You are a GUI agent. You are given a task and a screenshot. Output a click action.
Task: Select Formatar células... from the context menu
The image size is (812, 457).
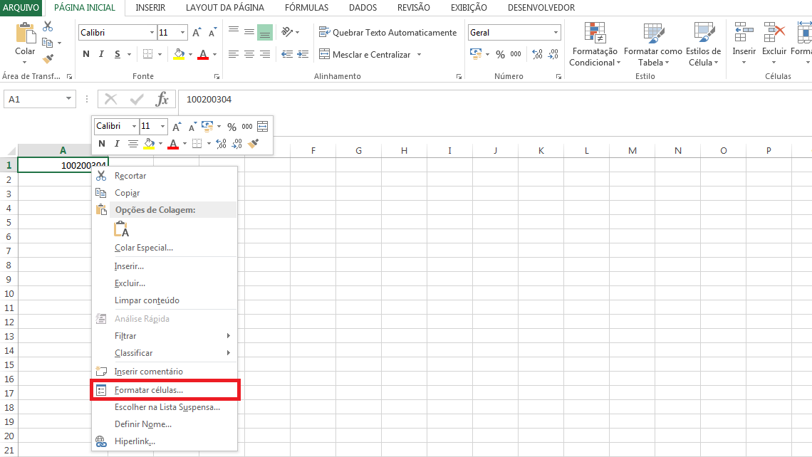coord(149,390)
